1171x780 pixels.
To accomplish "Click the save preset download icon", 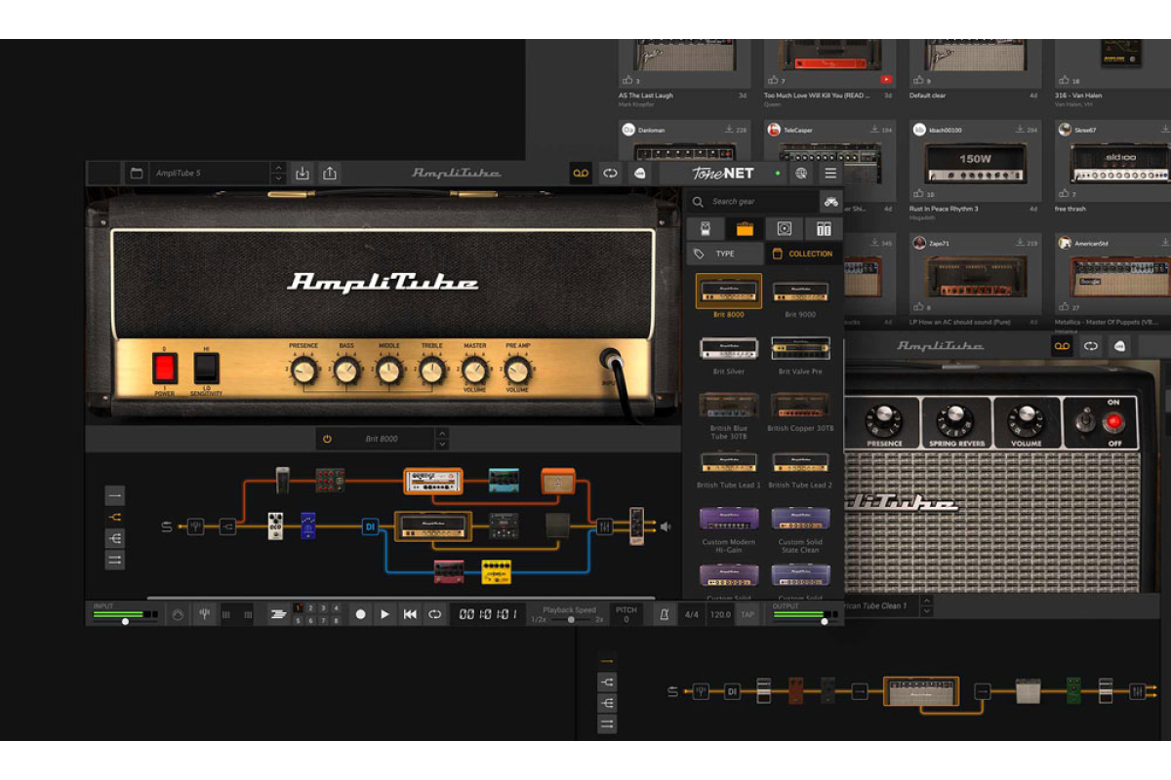I will coord(303,174).
